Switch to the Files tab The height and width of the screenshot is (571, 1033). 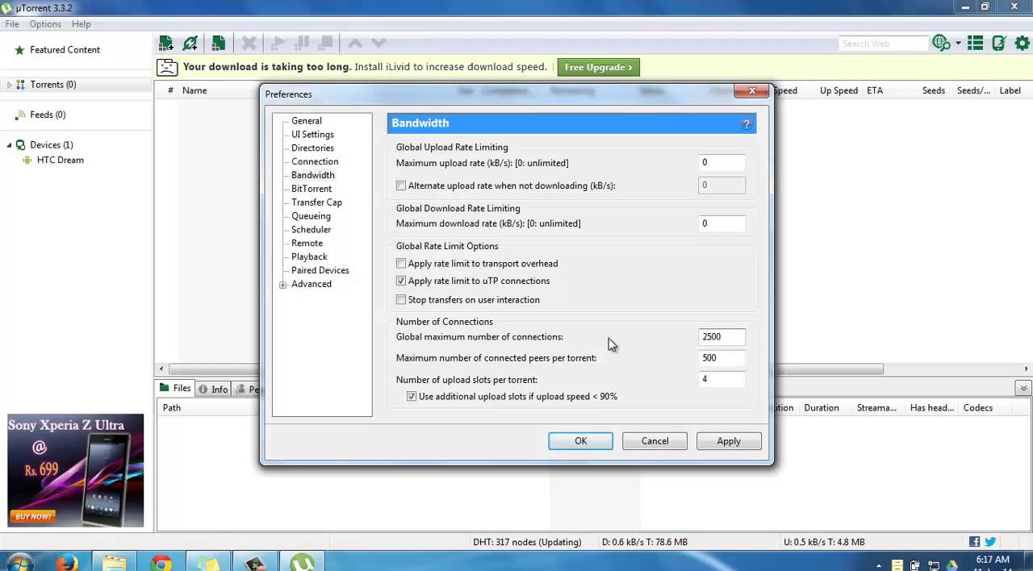(x=175, y=389)
